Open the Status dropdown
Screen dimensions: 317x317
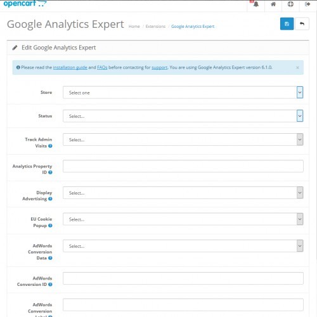(x=183, y=116)
